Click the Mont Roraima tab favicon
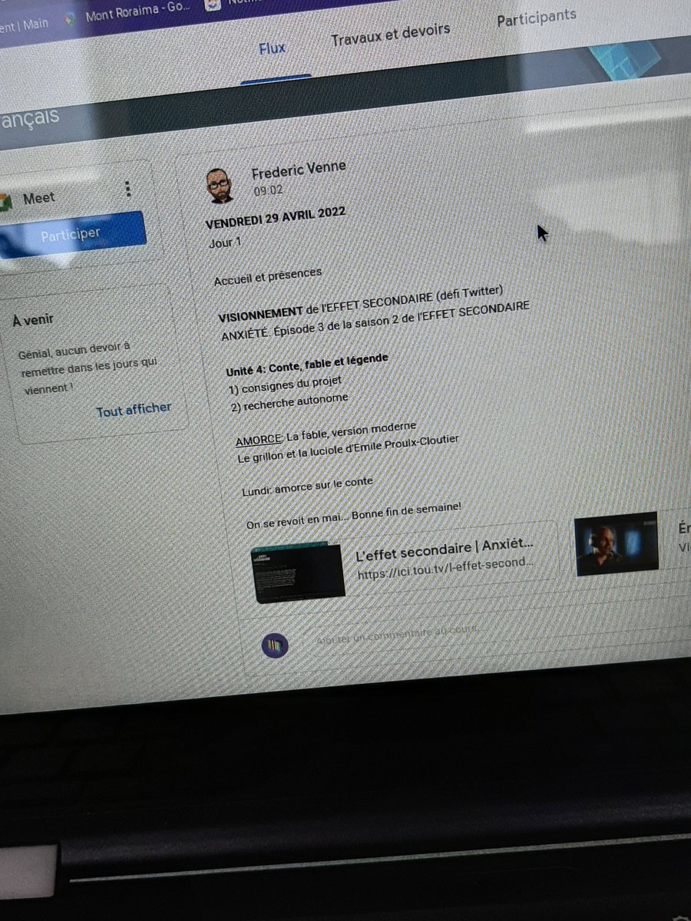 point(71,19)
